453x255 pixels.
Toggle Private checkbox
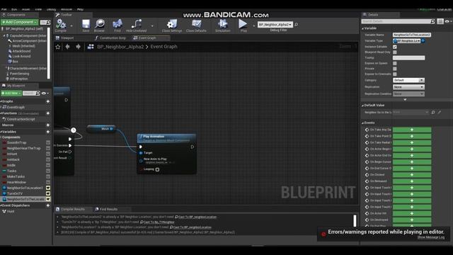(395, 69)
